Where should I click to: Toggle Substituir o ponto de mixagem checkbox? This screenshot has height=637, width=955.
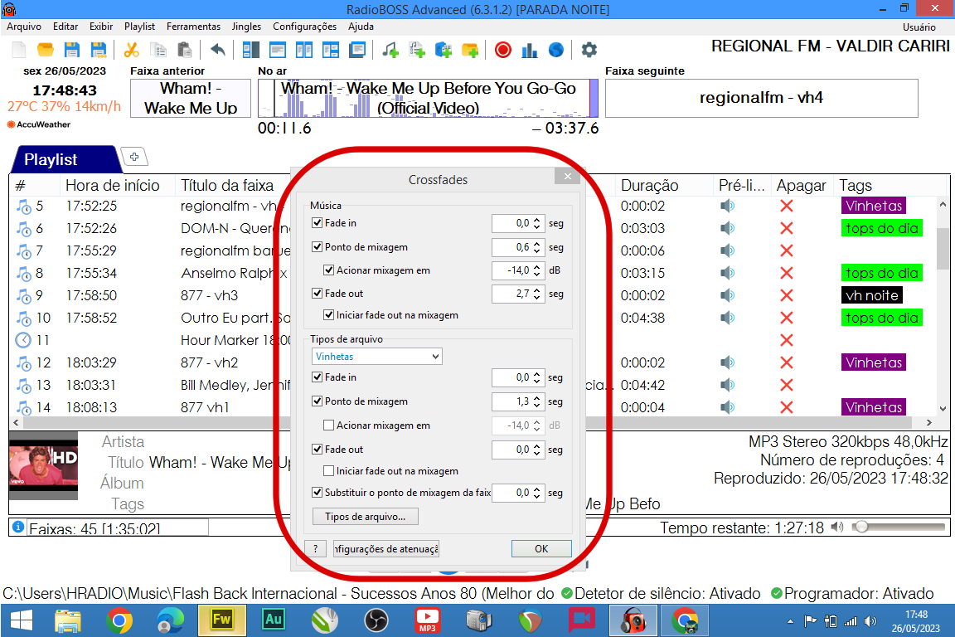[317, 493]
